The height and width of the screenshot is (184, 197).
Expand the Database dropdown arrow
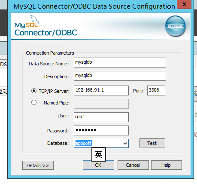[125, 143]
